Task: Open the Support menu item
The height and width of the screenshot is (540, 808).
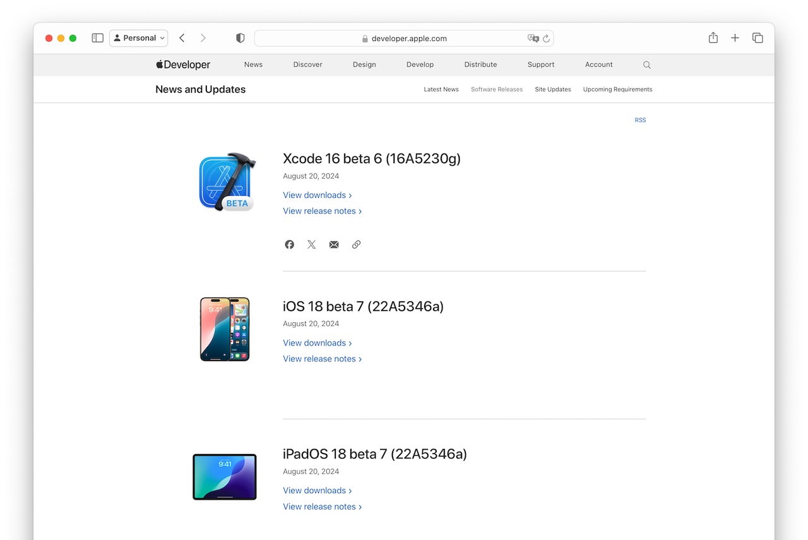Action: (541, 64)
